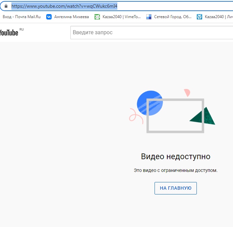Image resolution: width=233 pixels, height=227 pixels.
Task: Open the Вход - Почта Mail.Ru bookmark
Action: pyautogui.click(x=22, y=17)
